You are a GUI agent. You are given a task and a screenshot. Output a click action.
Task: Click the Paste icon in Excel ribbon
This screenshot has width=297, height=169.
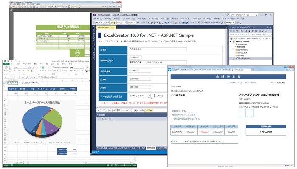6,68
